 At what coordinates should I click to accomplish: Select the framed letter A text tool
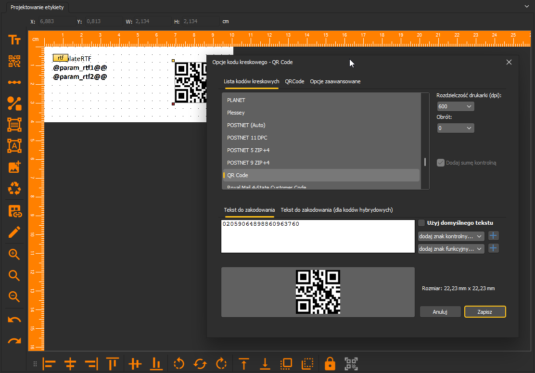14,146
